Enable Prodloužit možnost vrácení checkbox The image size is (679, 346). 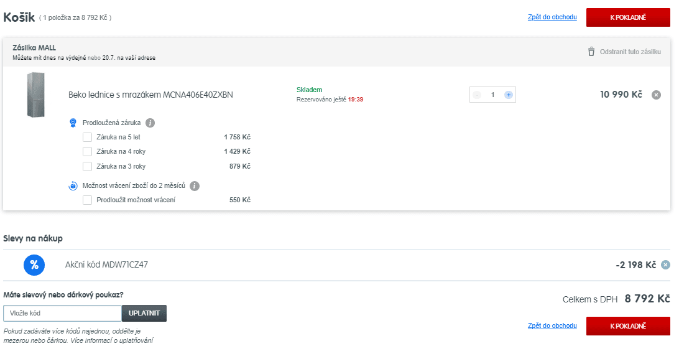point(87,200)
